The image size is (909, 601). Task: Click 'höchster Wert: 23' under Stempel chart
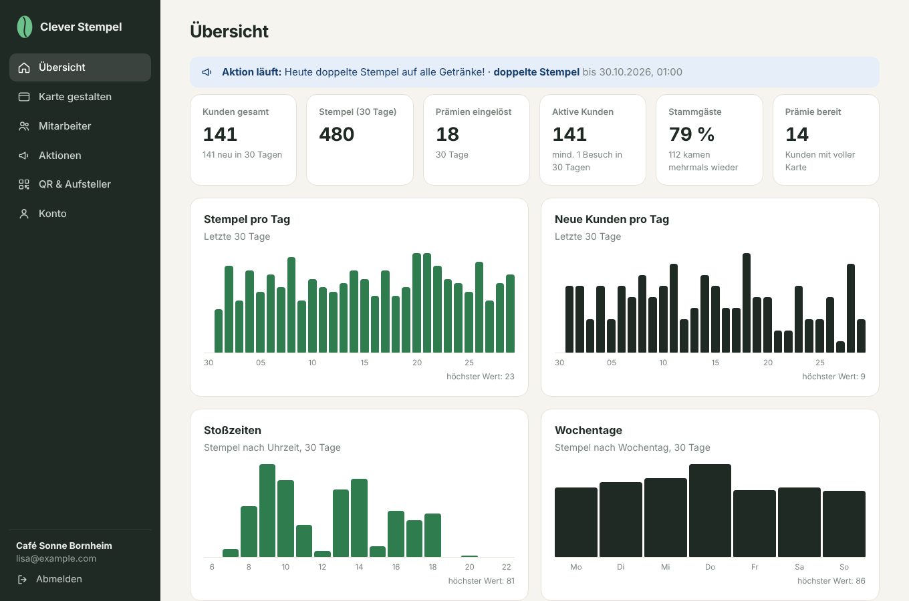click(x=481, y=377)
